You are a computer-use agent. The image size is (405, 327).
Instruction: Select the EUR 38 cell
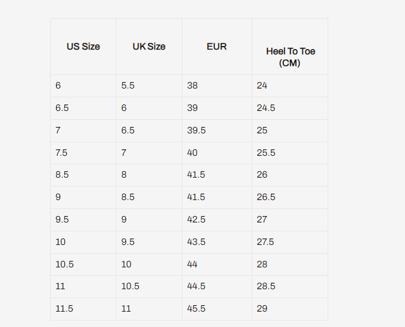click(192, 86)
